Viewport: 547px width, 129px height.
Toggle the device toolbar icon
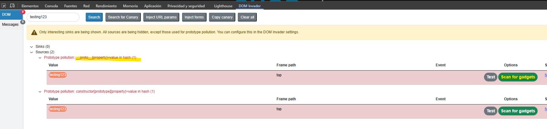tap(12, 6)
